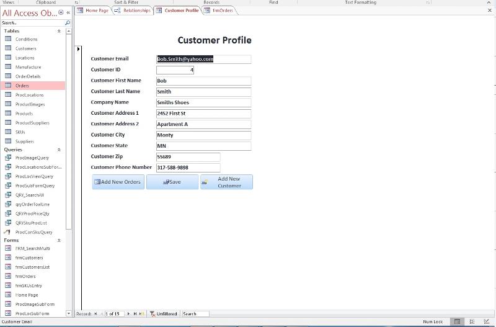Open the frmCustomersList form

click(33, 267)
